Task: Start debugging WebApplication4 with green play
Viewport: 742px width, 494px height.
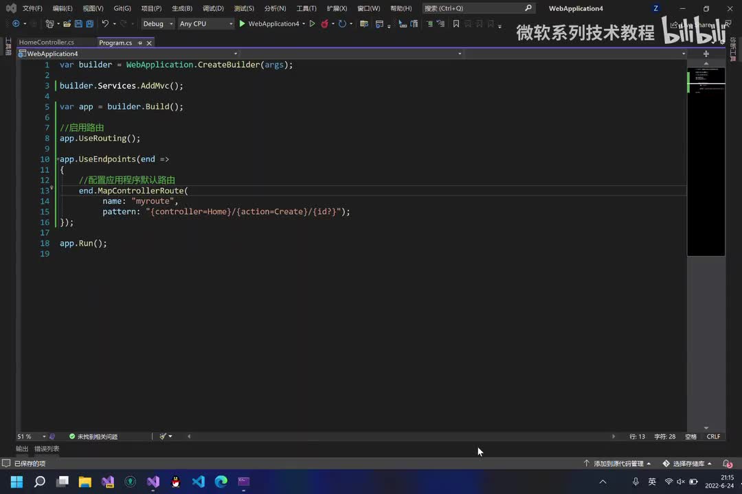Action: 243,23
